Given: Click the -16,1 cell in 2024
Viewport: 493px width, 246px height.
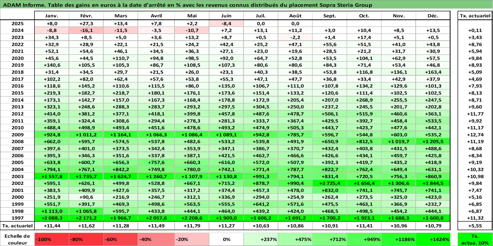Looking at the screenshot, I should point(86,30).
